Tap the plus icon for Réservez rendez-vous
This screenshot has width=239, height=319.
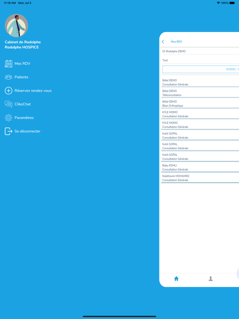click(x=9, y=91)
